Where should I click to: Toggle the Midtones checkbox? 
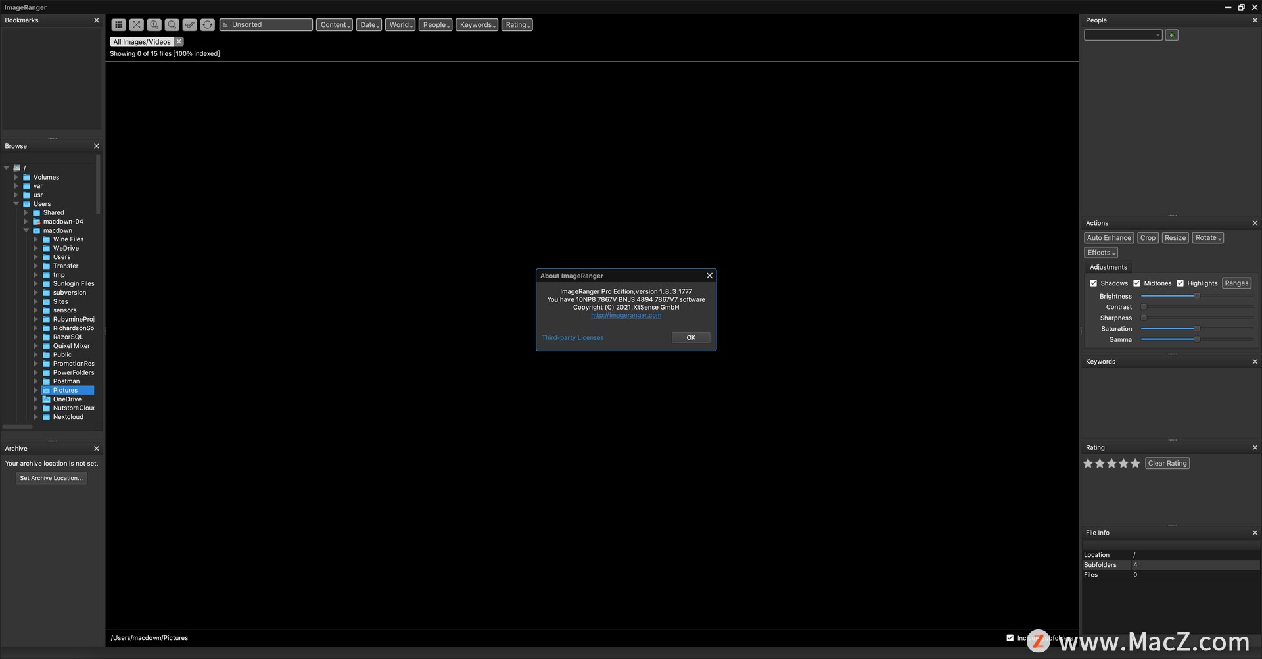pos(1136,283)
